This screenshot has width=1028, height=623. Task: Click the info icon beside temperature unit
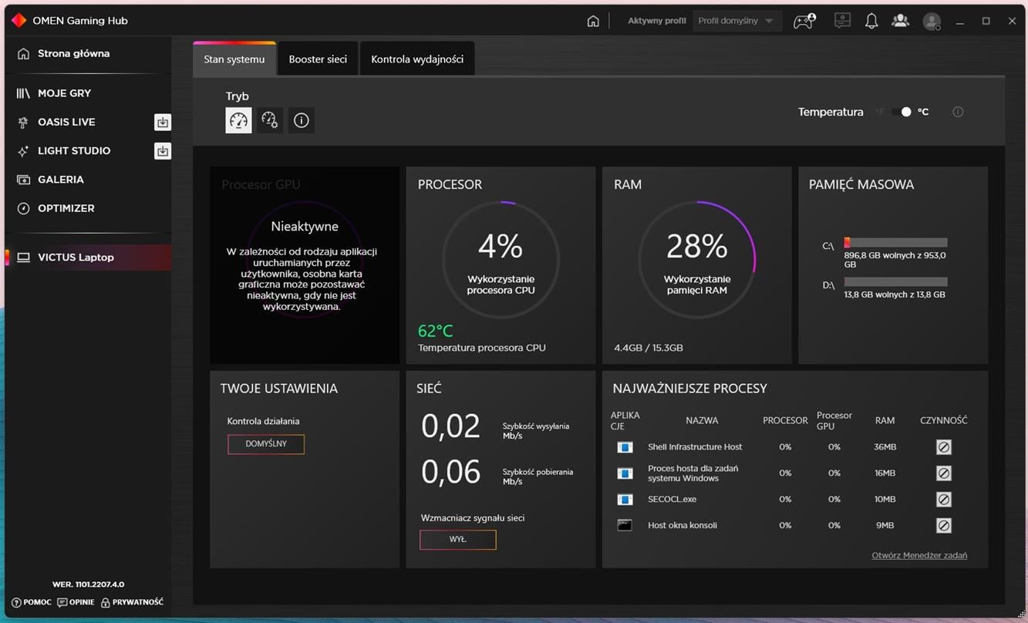(958, 112)
